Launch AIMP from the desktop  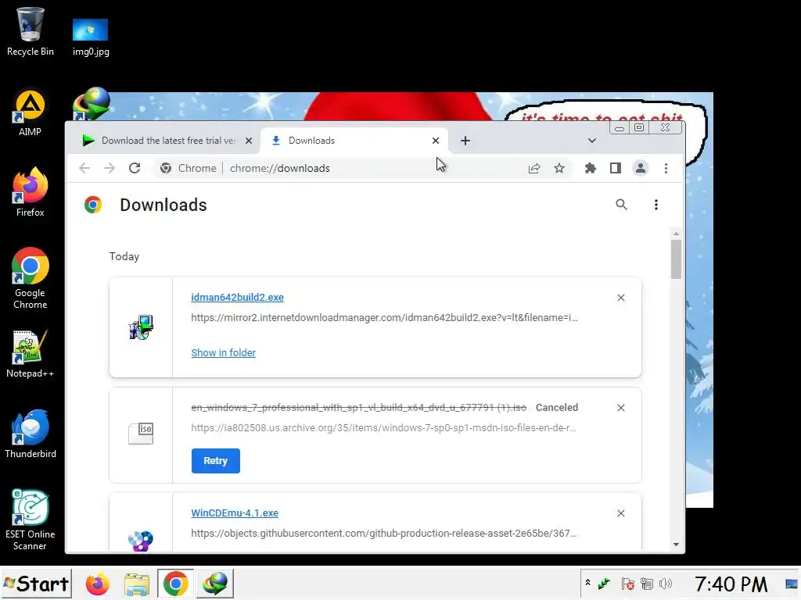click(x=31, y=113)
